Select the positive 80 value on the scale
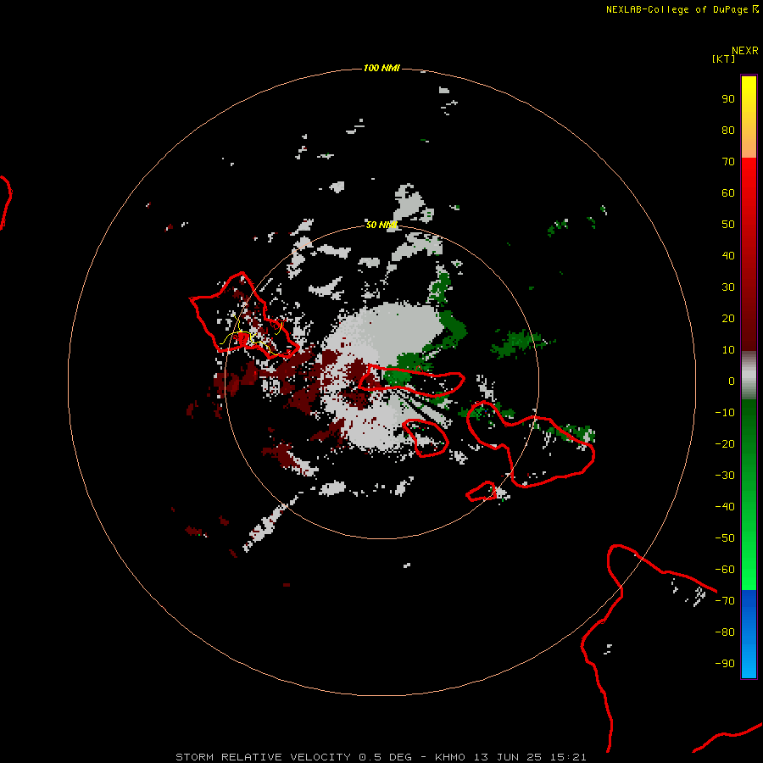Image resolution: width=763 pixels, height=763 pixels. [x=728, y=131]
